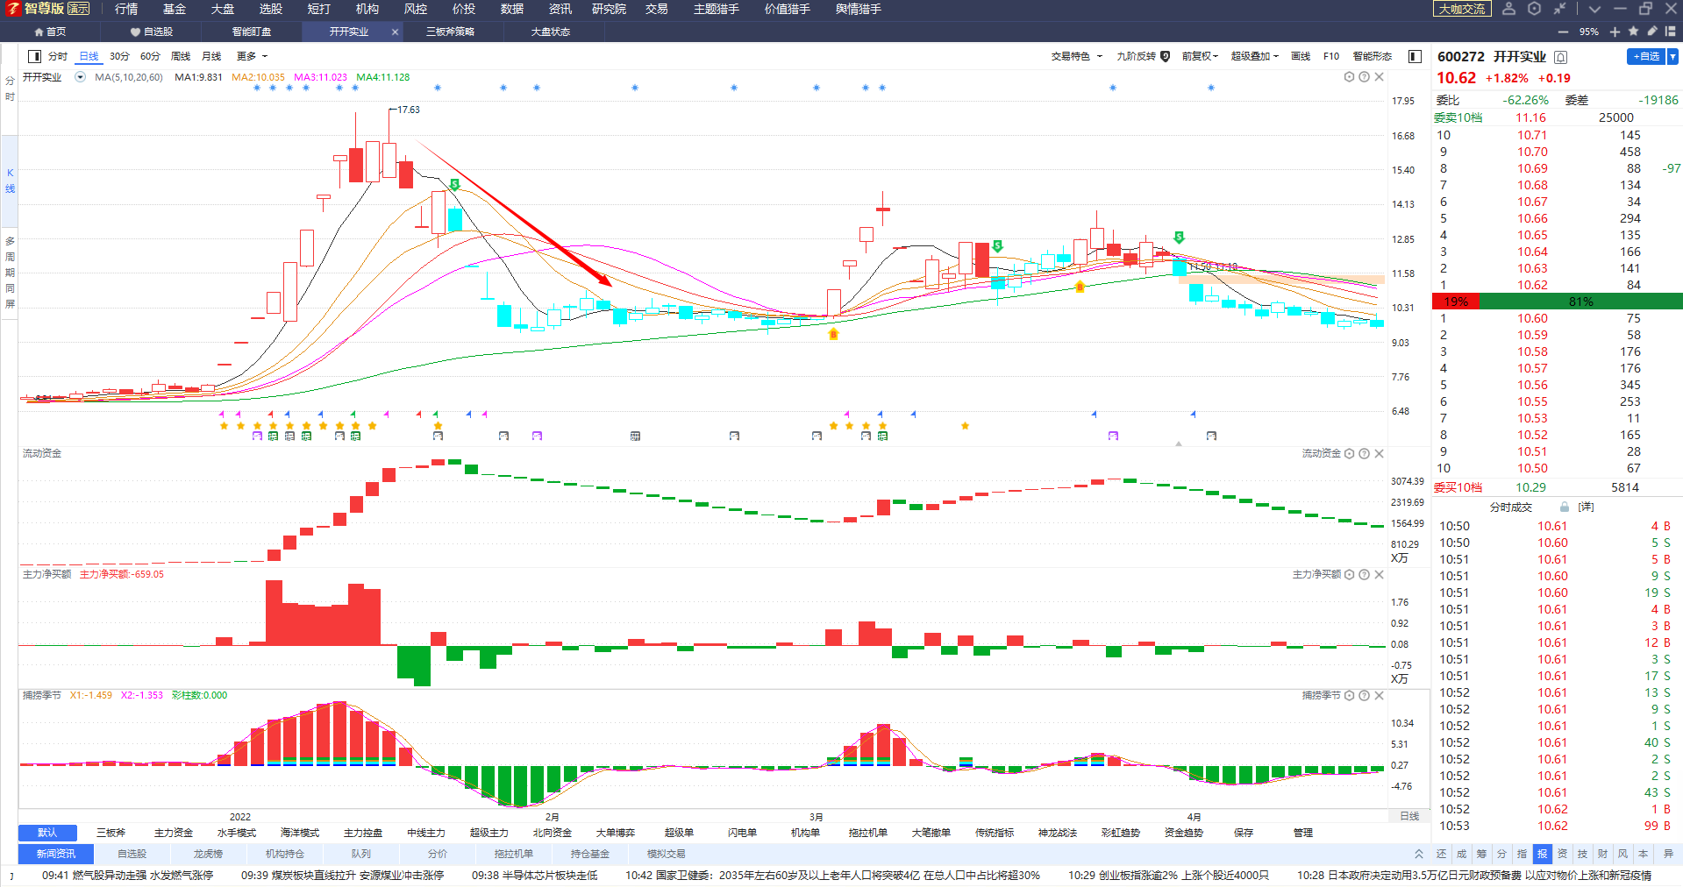The width and height of the screenshot is (1683, 887).
Task: Click the 大咖交流 button
Action: [1462, 9]
